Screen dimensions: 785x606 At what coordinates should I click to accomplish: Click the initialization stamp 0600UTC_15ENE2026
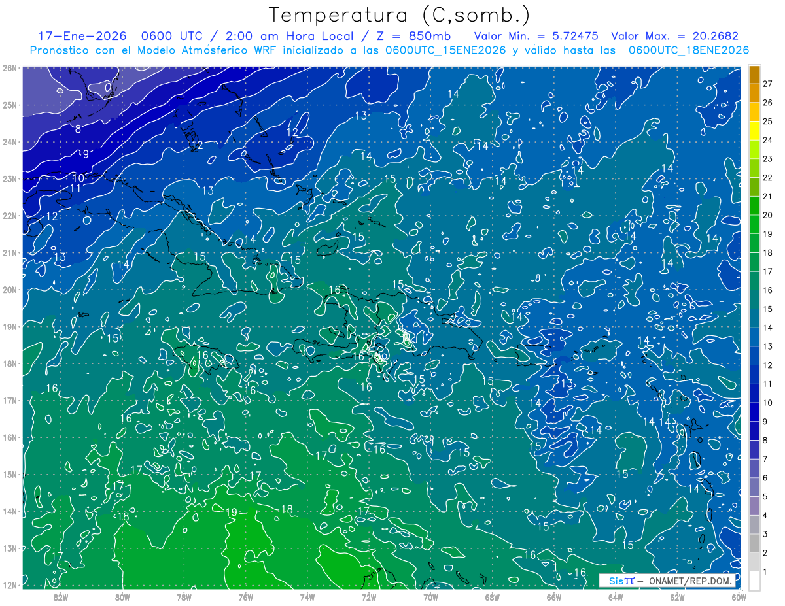[445, 50]
